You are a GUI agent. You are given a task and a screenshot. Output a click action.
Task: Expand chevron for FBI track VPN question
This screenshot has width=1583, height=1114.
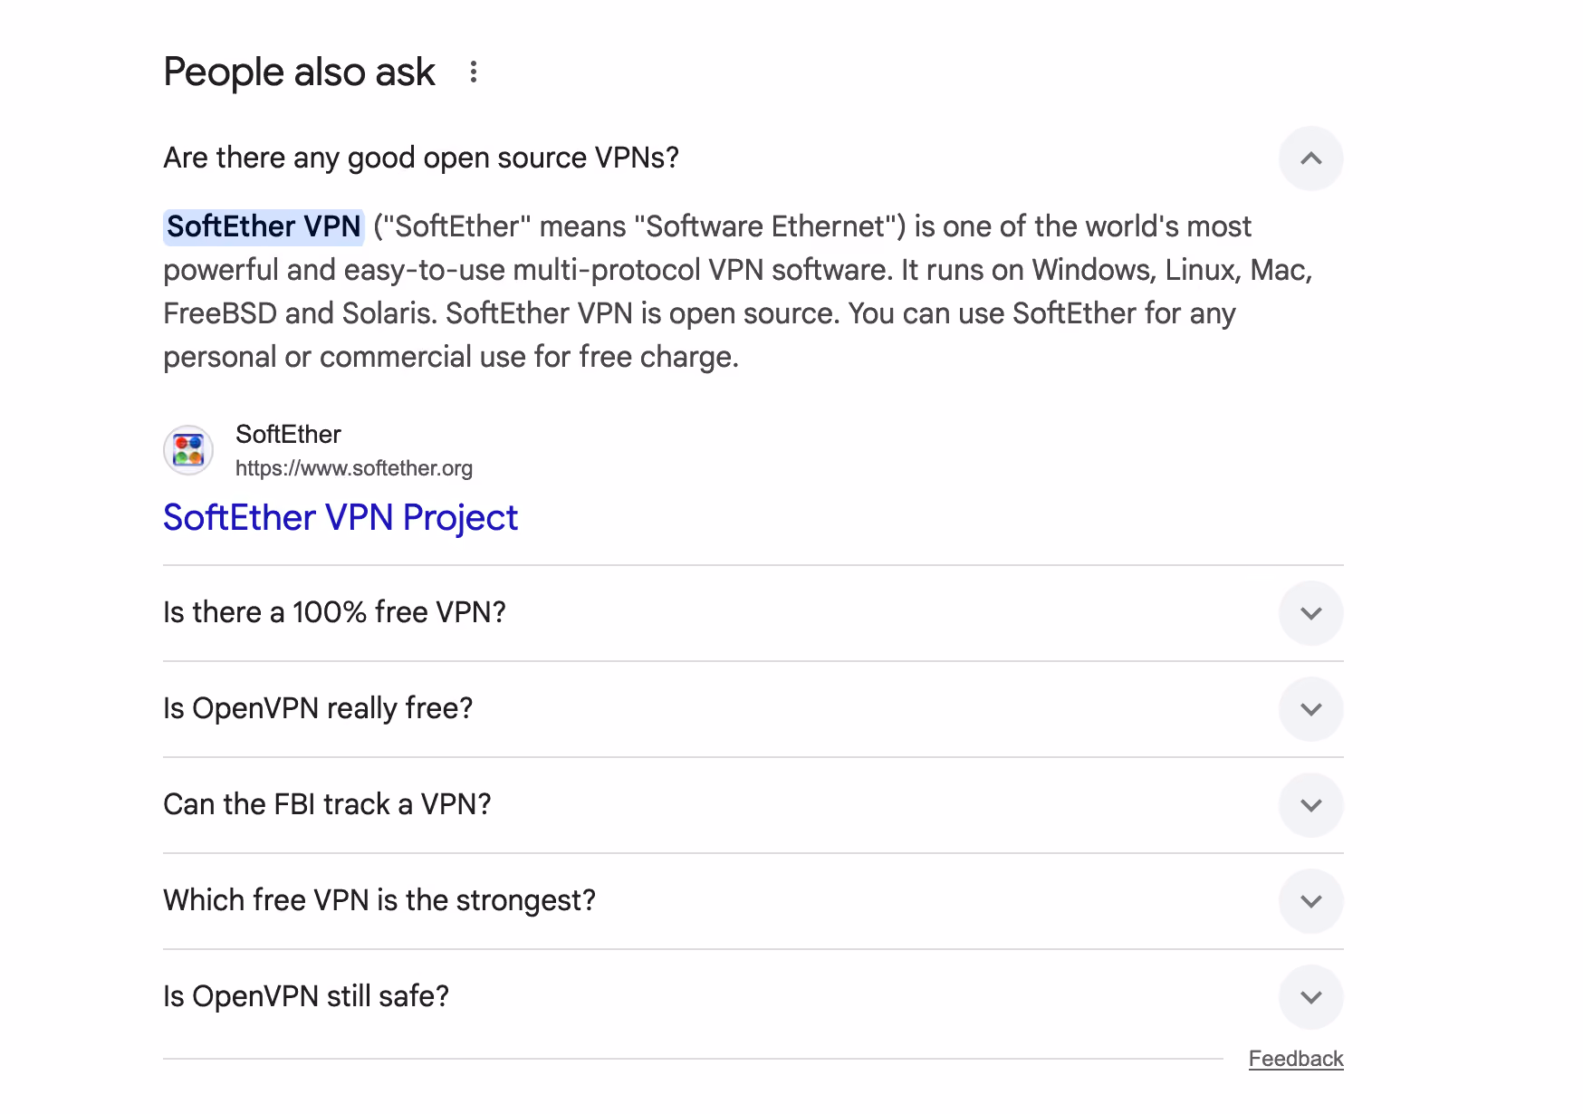[1310, 805]
